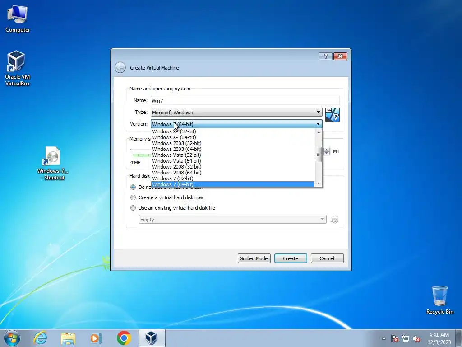Select Windows 2003 (64-bit) version
The width and height of the screenshot is (462, 347).
click(233, 149)
